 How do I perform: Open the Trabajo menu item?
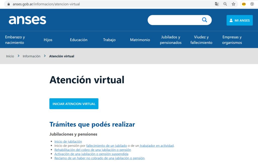click(x=109, y=40)
